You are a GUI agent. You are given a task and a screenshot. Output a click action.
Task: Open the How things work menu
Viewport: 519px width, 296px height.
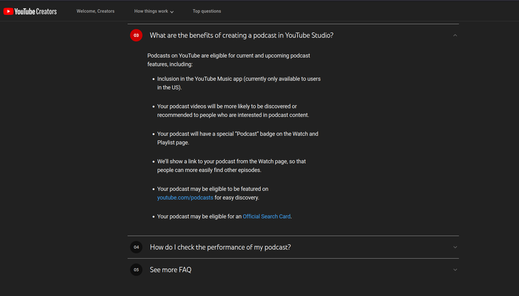[151, 11]
